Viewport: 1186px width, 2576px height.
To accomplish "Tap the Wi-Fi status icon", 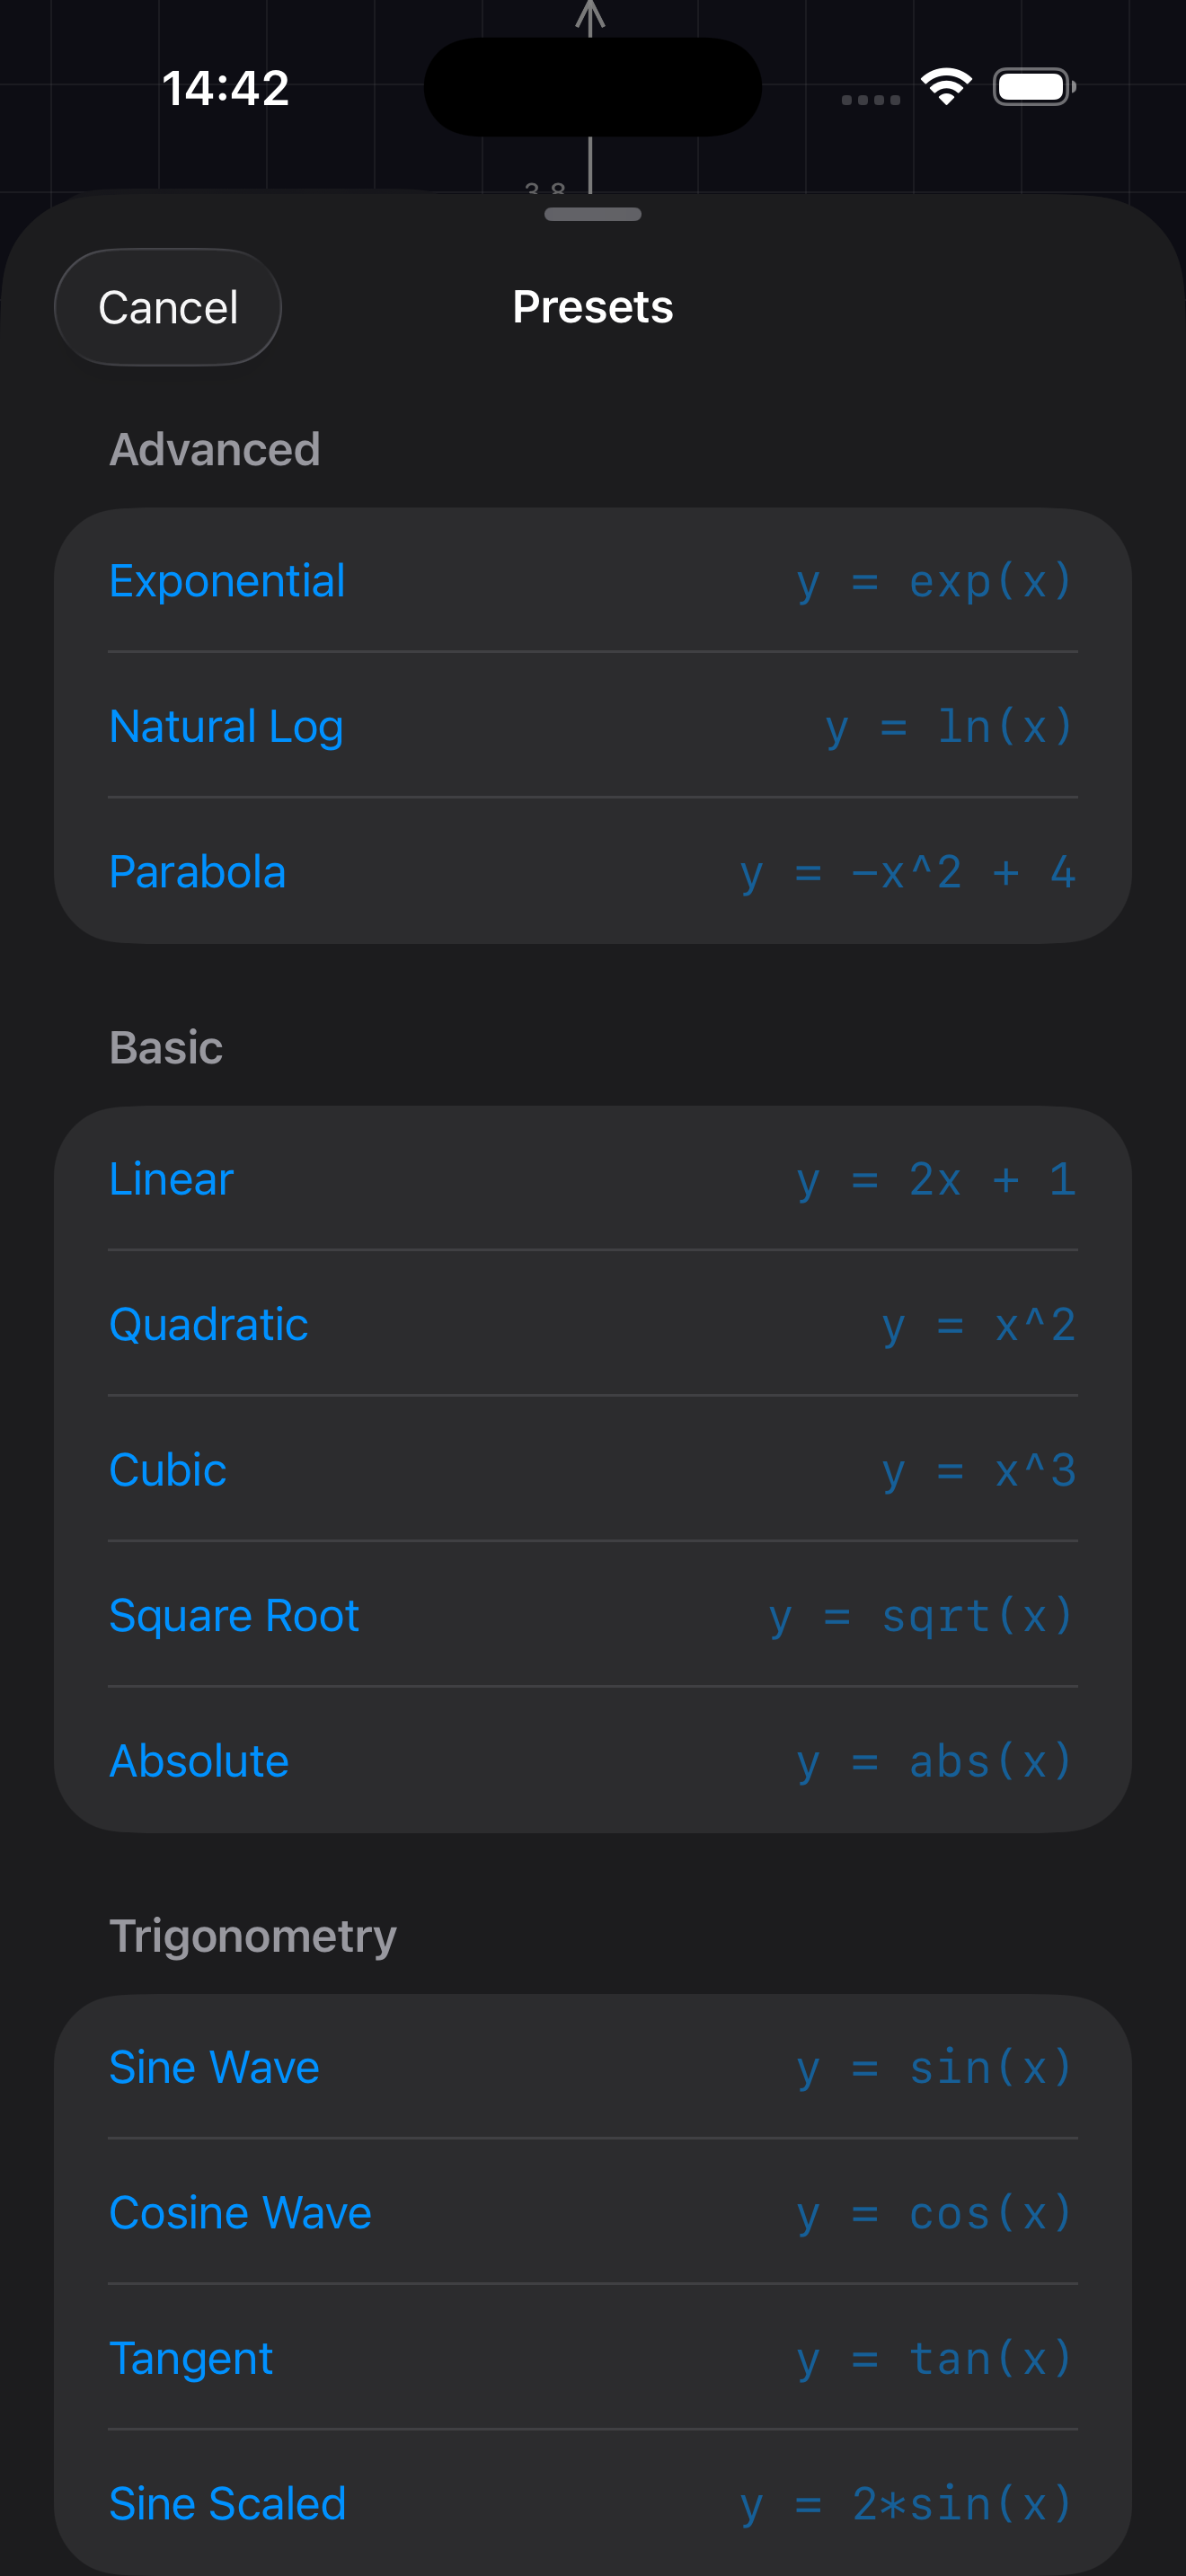I will point(946,87).
